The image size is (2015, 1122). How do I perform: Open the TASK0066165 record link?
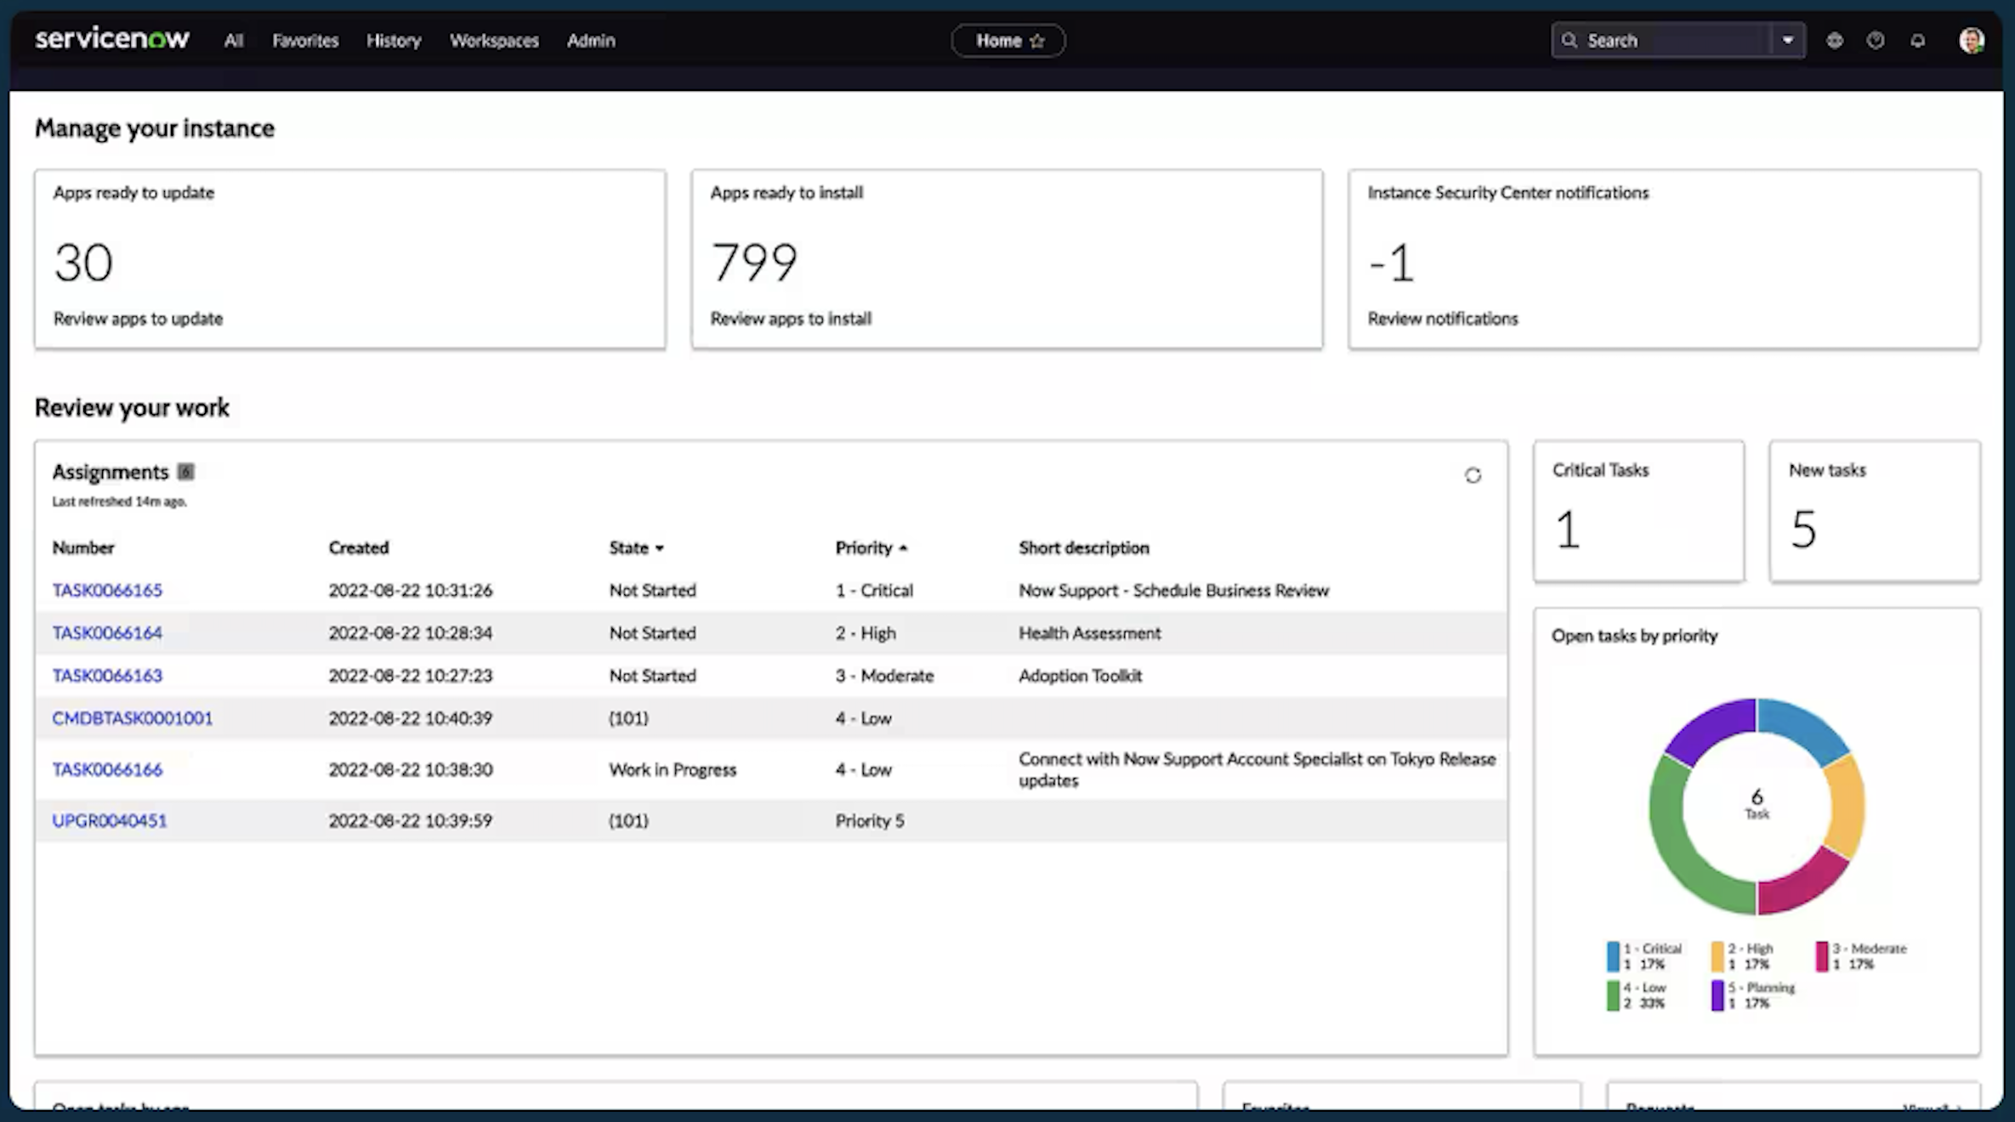[106, 590]
